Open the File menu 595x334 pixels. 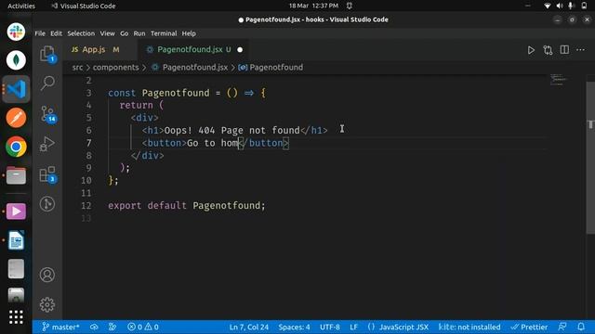pos(40,33)
